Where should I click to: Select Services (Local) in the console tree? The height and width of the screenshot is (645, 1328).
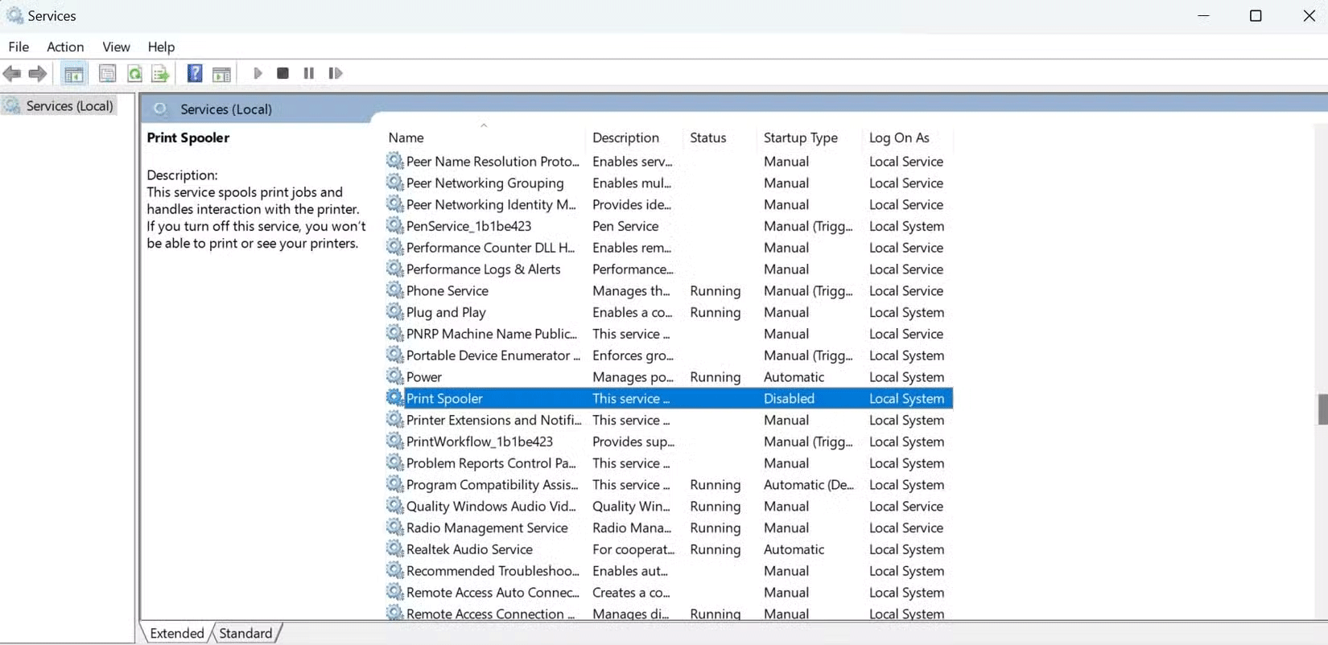coord(69,106)
